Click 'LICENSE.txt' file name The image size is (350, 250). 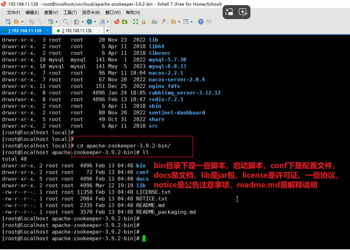coord(153,192)
